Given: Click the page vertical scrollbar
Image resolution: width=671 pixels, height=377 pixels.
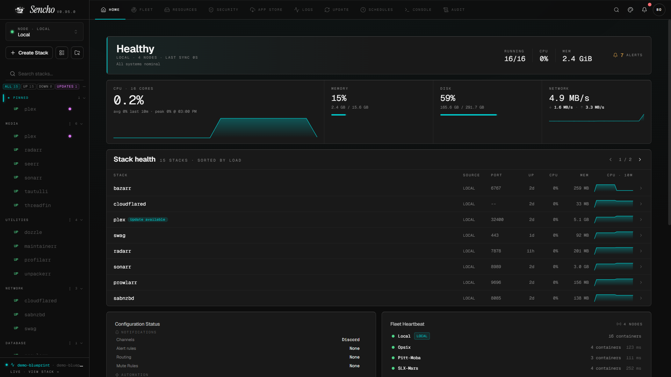Looking at the screenshot, I should click(669, 122).
